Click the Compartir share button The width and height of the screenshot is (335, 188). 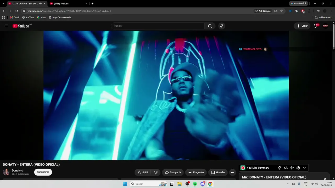pyautogui.click(x=173, y=172)
